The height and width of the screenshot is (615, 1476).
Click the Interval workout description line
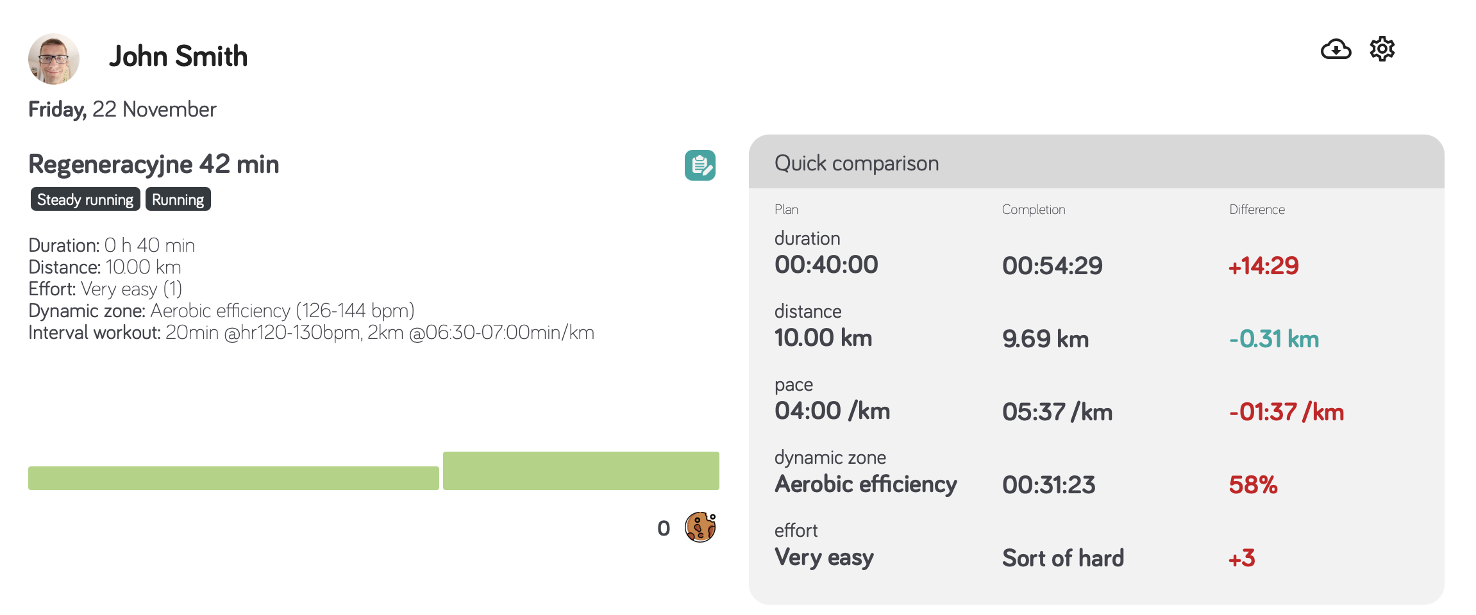point(312,332)
